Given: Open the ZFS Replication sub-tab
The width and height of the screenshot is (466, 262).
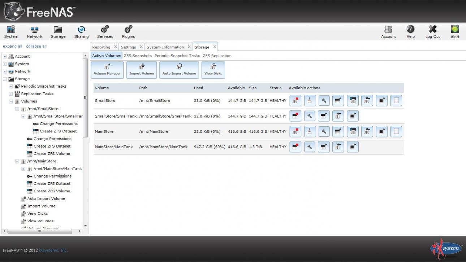Looking at the screenshot, I should pos(217,56).
